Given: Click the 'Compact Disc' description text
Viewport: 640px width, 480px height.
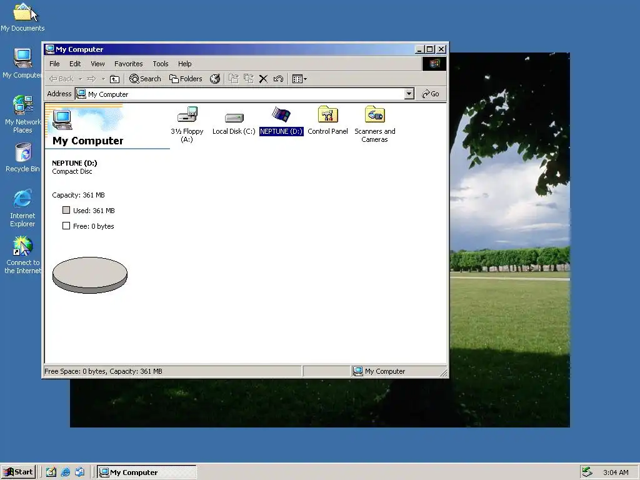Looking at the screenshot, I should click(x=72, y=171).
